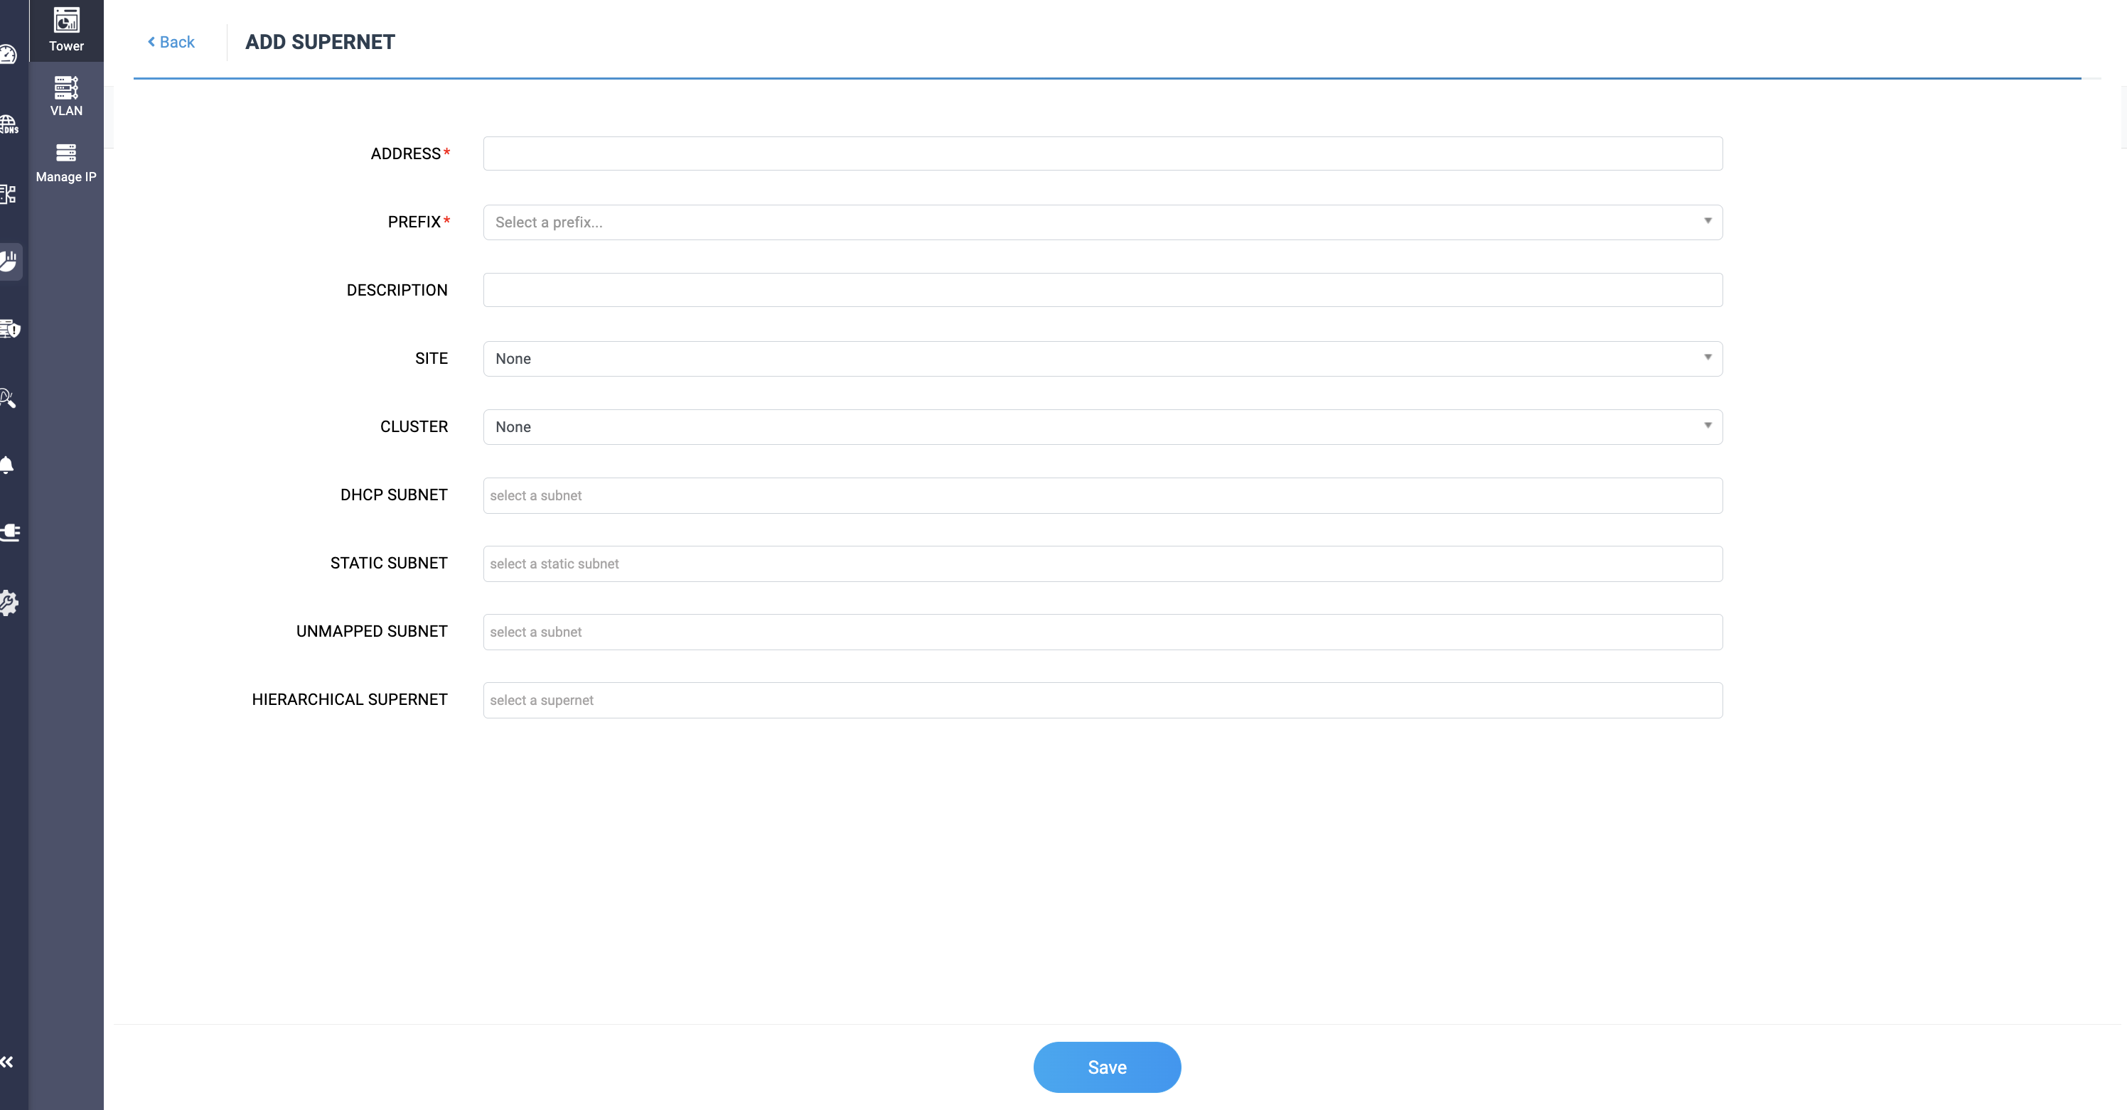Click the magnifier diagnostics sidebar icon
The image size is (2127, 1110).
[x=7, y=398]
